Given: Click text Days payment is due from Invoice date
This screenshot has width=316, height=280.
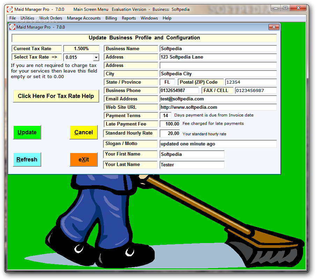Looking at the screenshot, I should pyautogui.click(x=214, y=115).
